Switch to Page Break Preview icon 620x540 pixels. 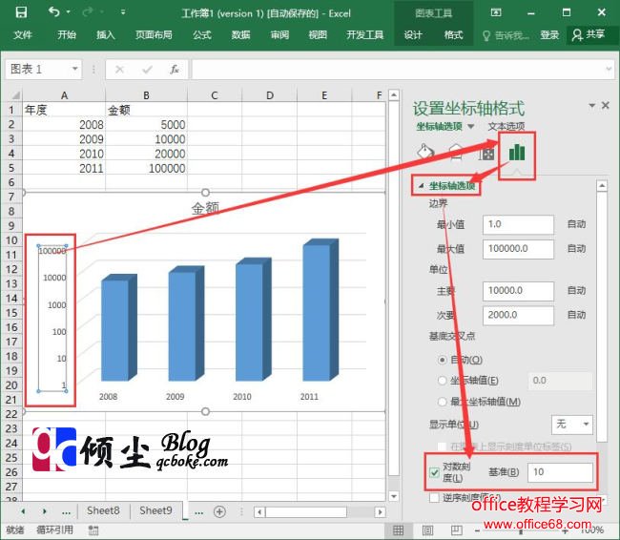456,530
